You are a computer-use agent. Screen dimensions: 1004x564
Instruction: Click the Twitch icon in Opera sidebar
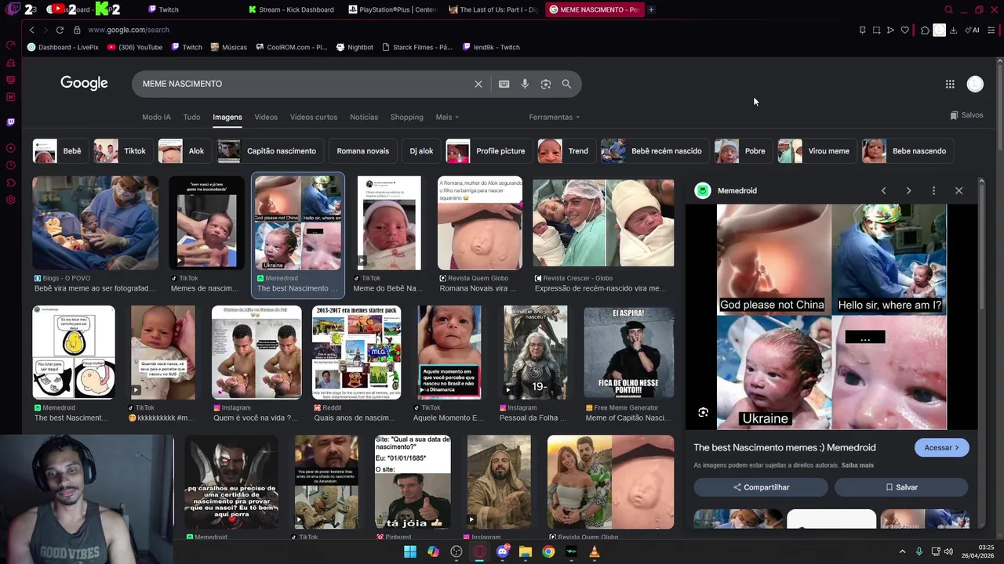click(10, 122)
